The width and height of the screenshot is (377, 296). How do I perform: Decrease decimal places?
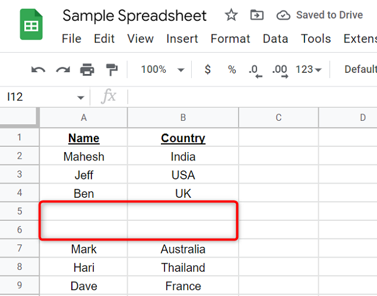[255, 71]
